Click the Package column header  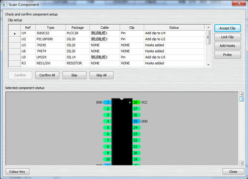78,28
